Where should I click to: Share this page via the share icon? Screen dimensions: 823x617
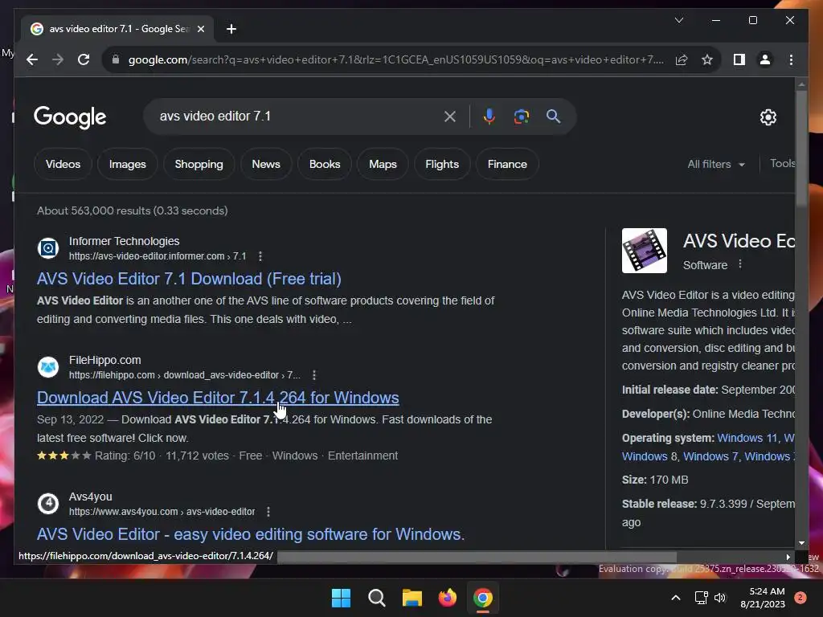click(682, 59)
